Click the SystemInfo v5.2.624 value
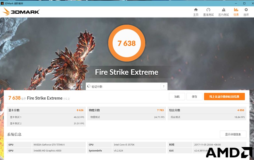254x160 pixels. 119,151
